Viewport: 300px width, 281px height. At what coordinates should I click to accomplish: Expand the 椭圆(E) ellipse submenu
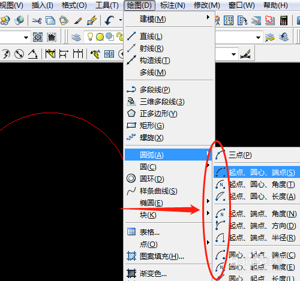168,203
